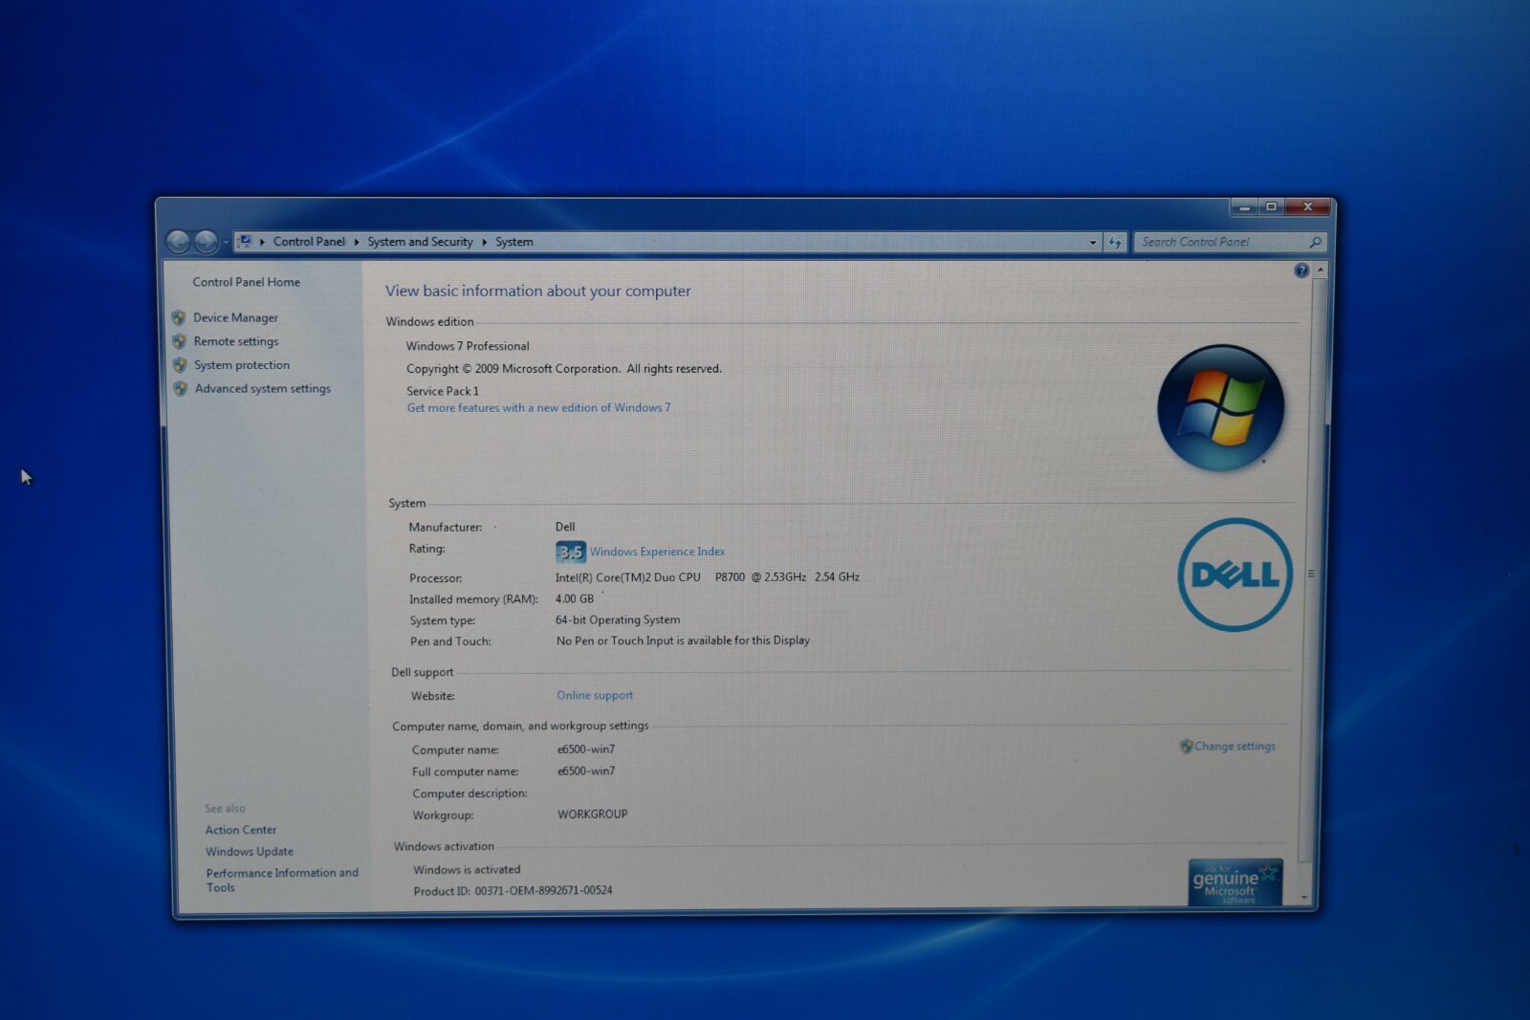Viewport: 1530px width, 1020px height.
Task: Click the View basic information heading
Action: (538, 292)
